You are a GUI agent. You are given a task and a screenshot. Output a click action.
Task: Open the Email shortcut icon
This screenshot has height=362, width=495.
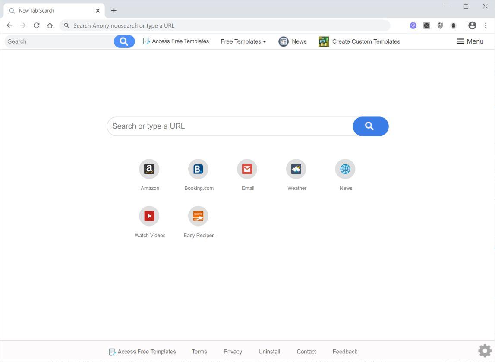247,169
